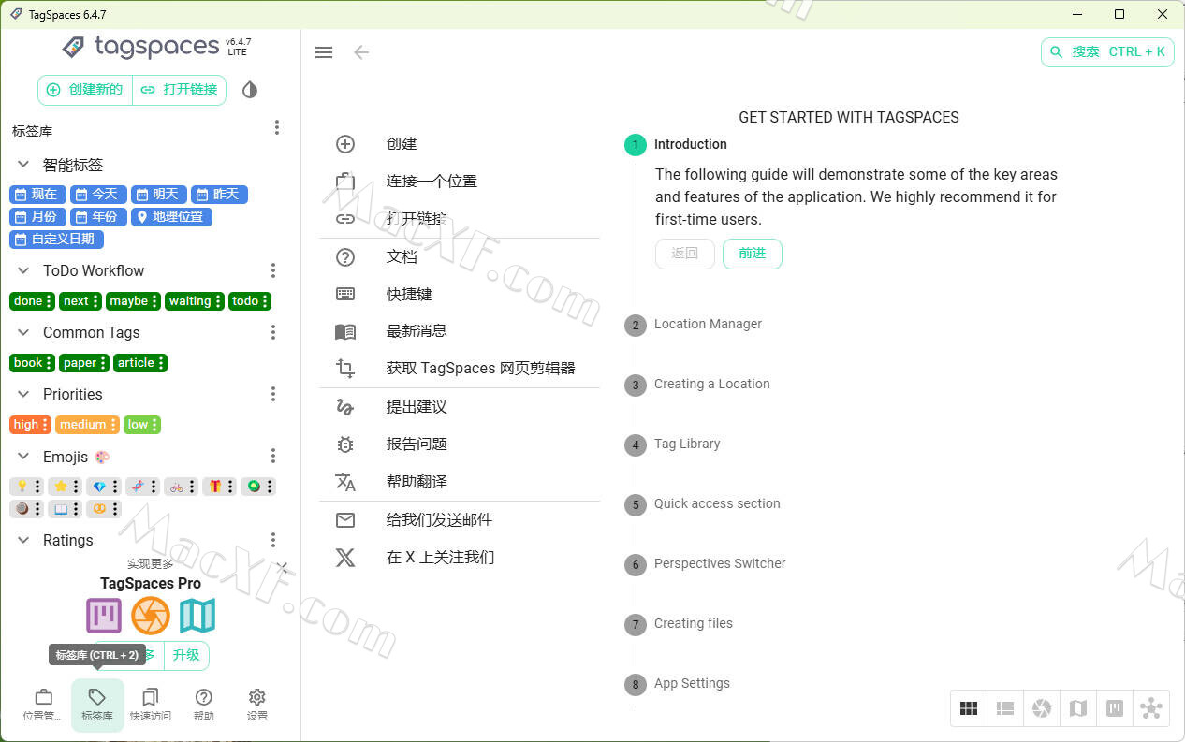This screenshot has height=742, width=1185.
Task: Select 获取 TagSpaces 网页剪辑器 entry
Action: (460, 369)
